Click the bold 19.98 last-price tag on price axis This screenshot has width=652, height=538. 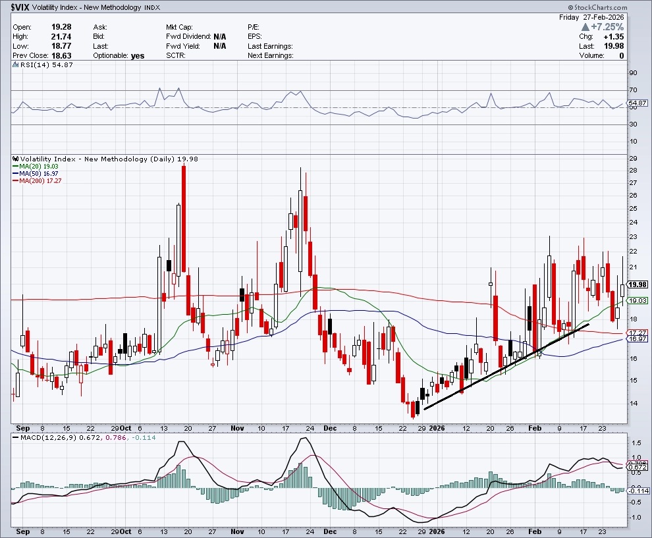click(637, 284)
